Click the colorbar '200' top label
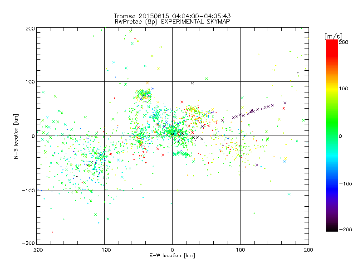 (x=343, y=42)
